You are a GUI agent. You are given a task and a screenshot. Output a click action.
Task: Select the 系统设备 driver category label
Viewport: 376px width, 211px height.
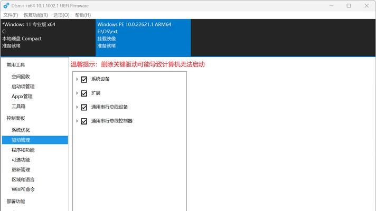(100, 79)
